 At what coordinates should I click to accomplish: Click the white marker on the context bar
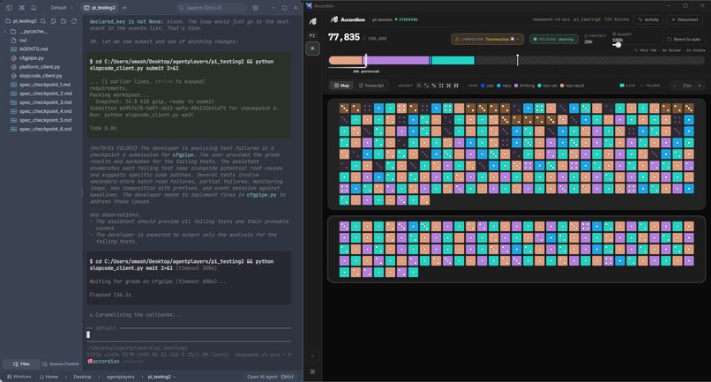coord(517,59)
